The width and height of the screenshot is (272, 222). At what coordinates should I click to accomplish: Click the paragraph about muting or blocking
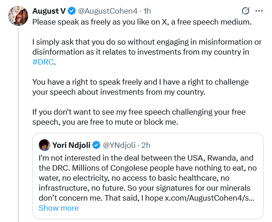[x=139, y=117]
